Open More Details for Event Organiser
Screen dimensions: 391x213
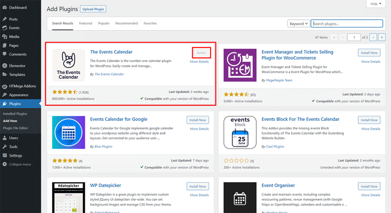click(371, 195)
